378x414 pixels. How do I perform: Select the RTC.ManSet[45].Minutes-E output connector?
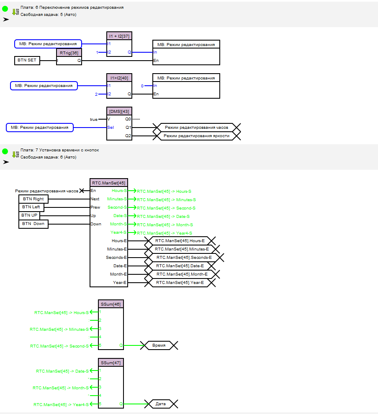[x=182, y=249]
